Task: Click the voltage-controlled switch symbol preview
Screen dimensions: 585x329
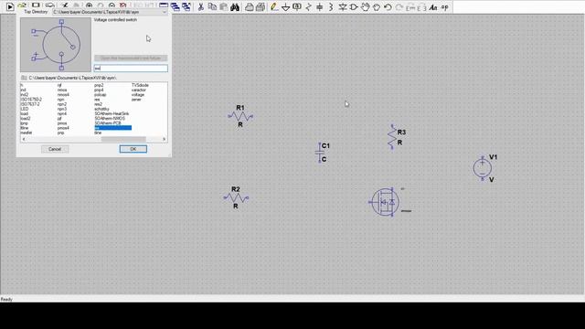Action: 56,45
